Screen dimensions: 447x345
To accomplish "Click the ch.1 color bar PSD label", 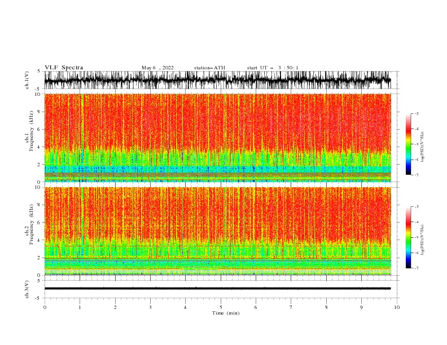I will 423,147.
